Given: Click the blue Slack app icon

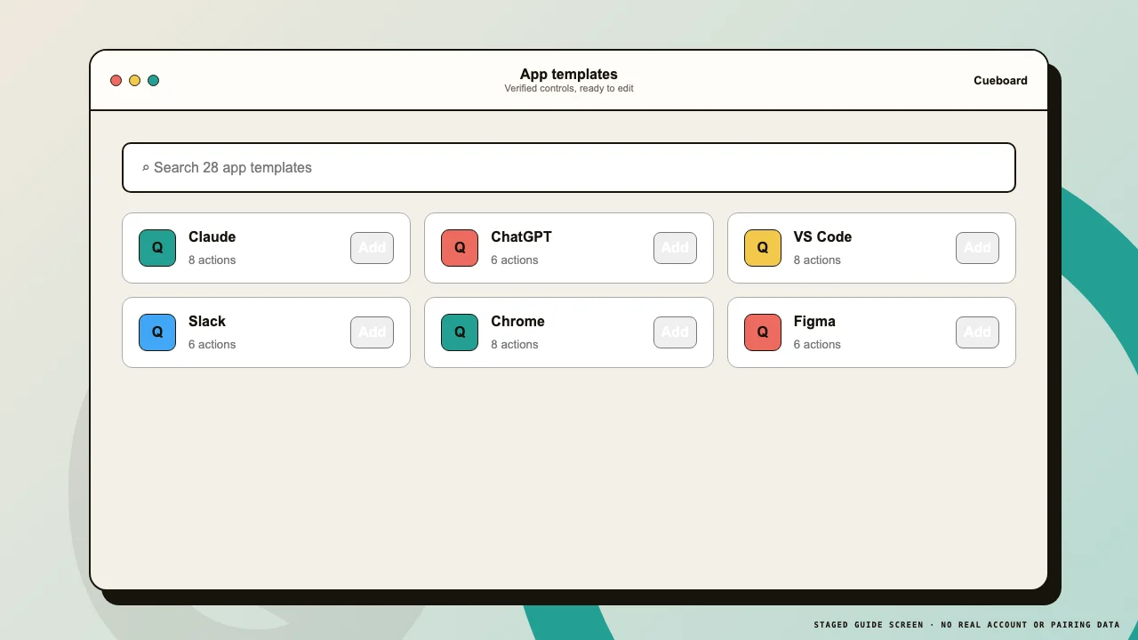Looking at the screenshot, I should (x=157, y=332).
